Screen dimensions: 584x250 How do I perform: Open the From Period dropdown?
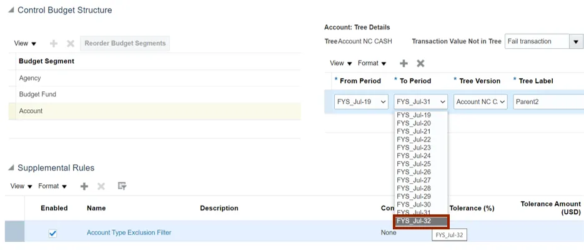(361, 102)
